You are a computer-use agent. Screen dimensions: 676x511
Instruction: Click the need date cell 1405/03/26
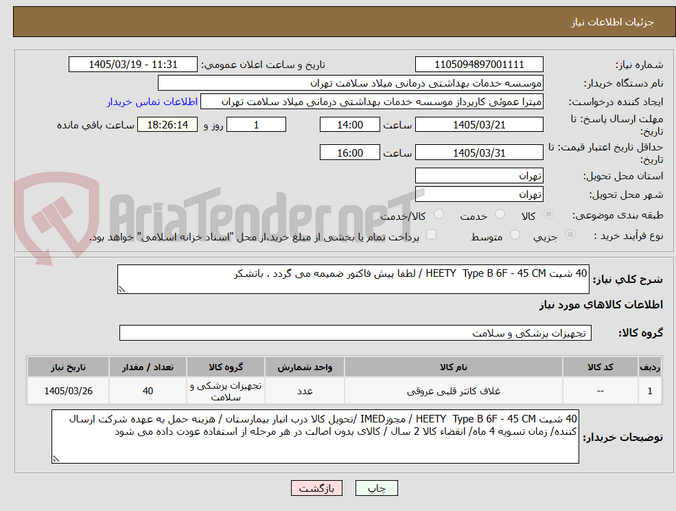68,391
